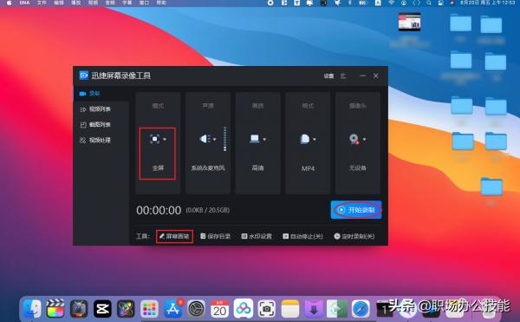The image size is (520, 322).
Task: Click the 00:00:00 recording timer
Action: click(159, 210)
